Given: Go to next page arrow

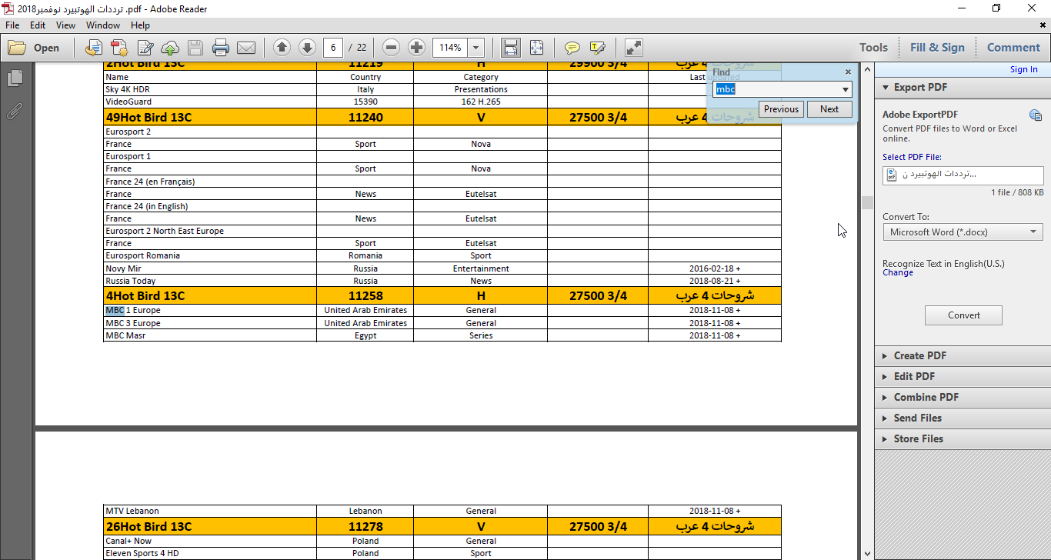Looking at the screenshot, I should click(x=307, y=48).
